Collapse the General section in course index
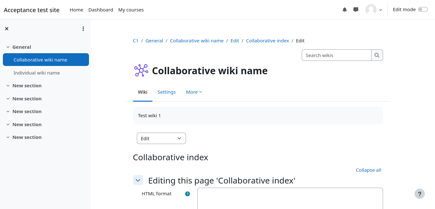This screenshot has height=209, width=435. [8, 47]
